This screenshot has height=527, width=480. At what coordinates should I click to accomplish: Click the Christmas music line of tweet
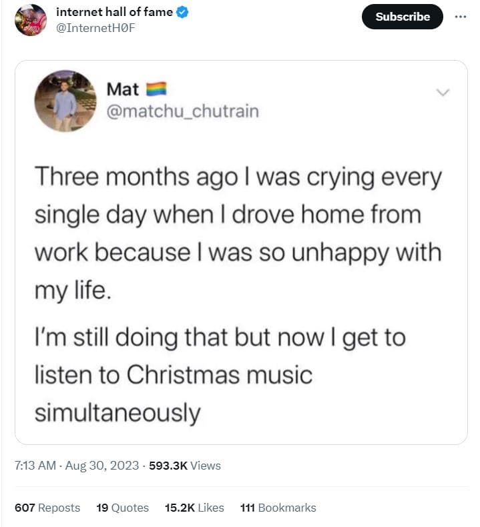[x=174, y=375]
